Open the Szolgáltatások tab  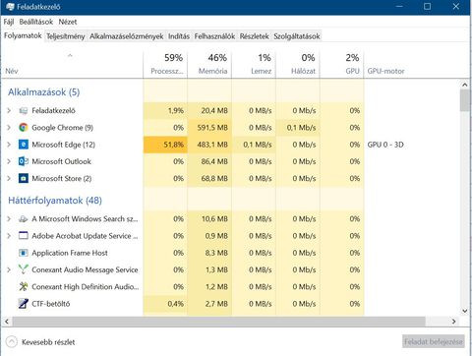tap(297, 36)
